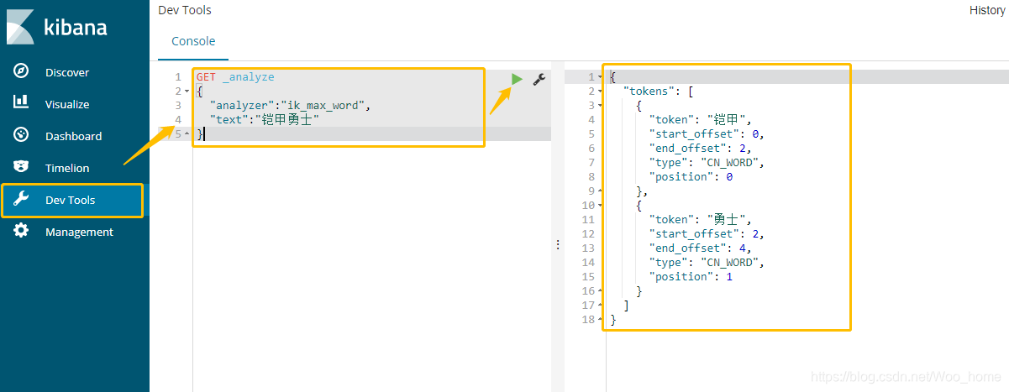The height and width of the screenshot is (392, 1009).
Task: Click "token": "铠甲" in response
Action: [x=701, y=119]
